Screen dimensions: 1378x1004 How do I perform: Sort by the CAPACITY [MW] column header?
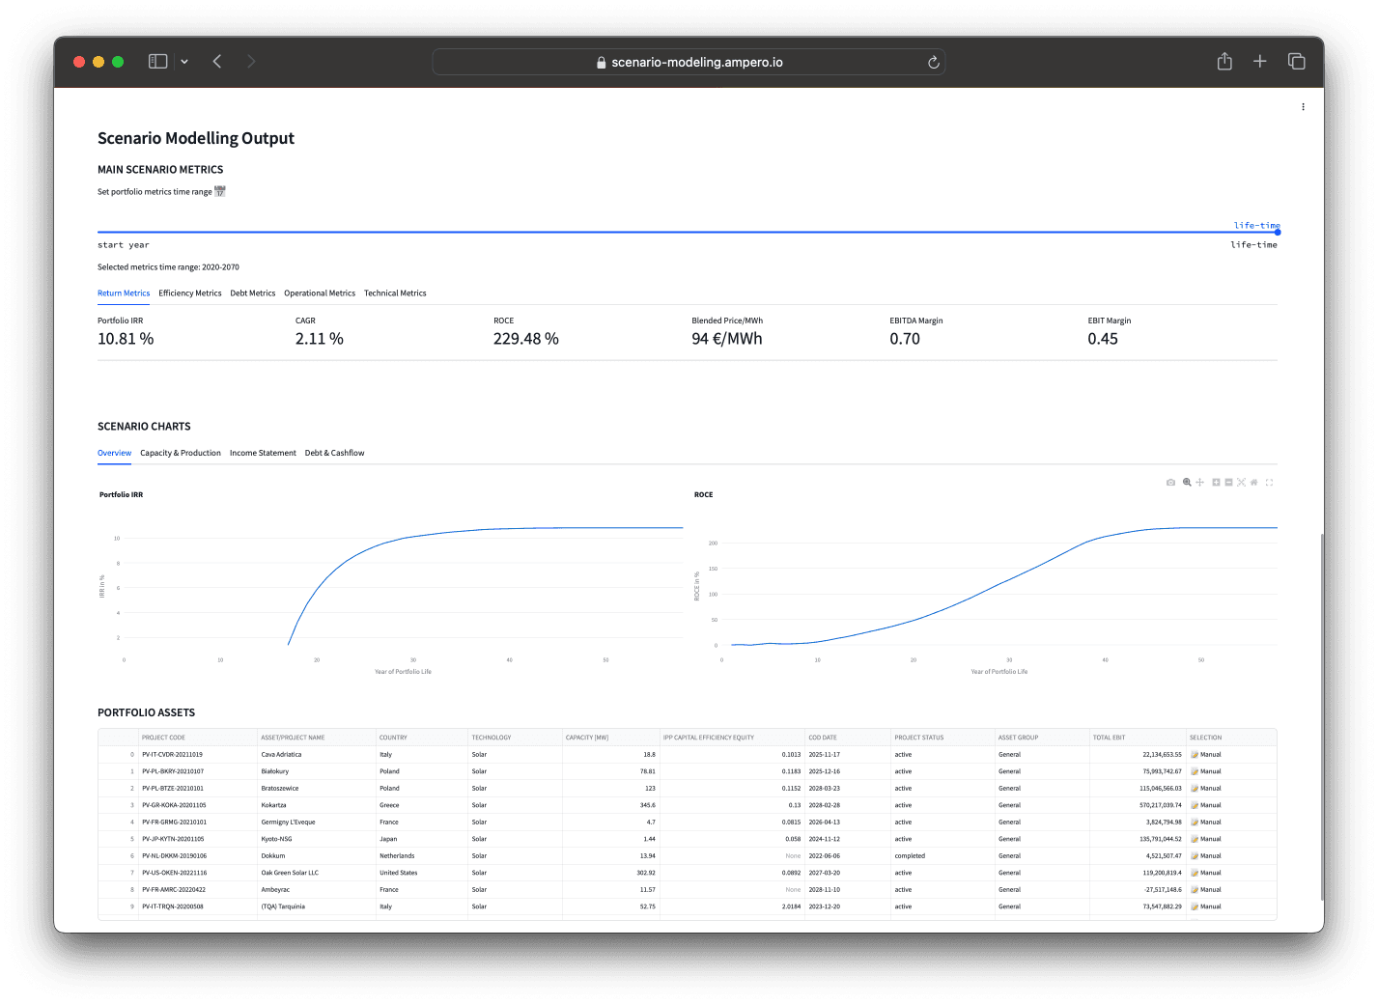point(611,738)
